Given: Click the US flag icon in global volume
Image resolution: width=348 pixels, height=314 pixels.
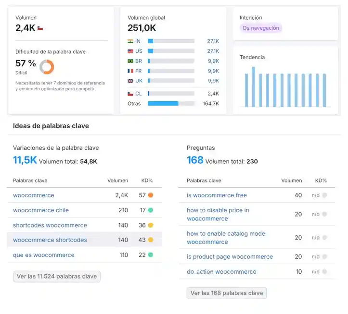Looking at the screenshot, I should (x=130, y=51).
